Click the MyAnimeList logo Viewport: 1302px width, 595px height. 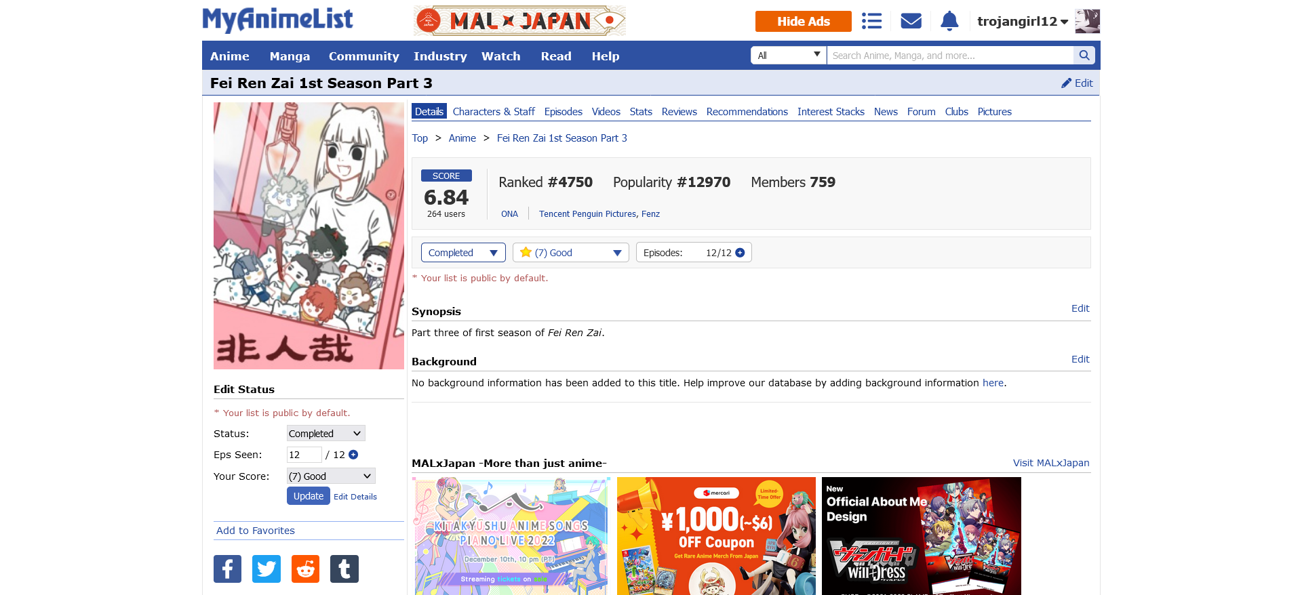pos(277,20)
